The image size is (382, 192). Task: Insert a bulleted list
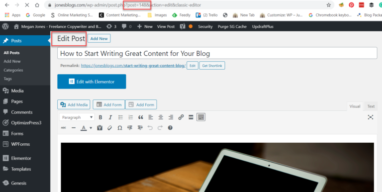tap(120, 117)
